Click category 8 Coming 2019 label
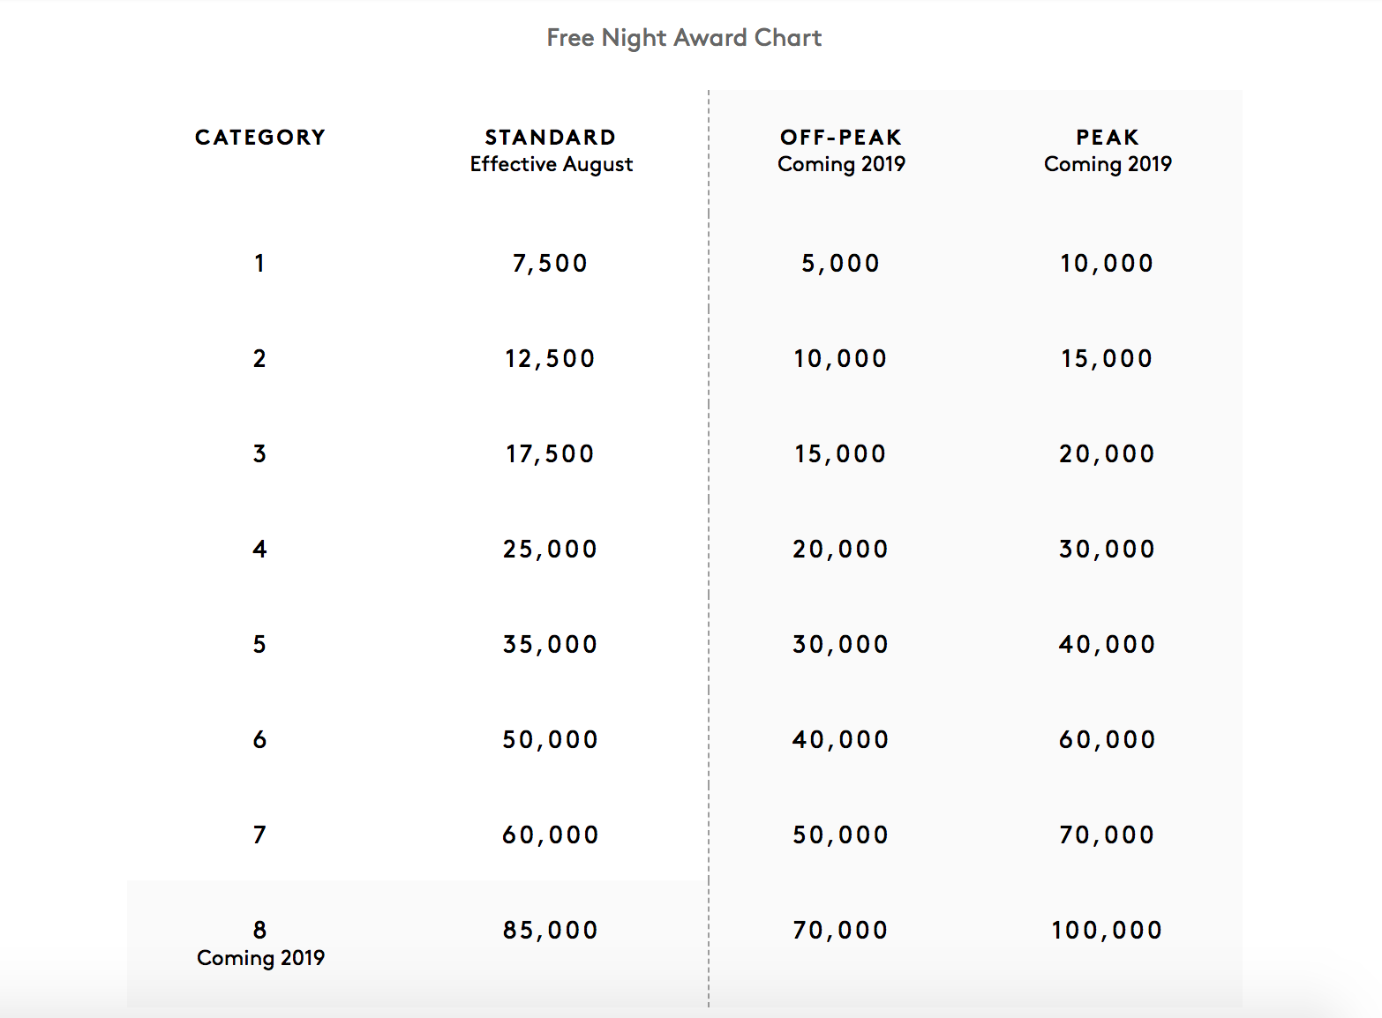The image size is (1382, 1018). (260, 957)
